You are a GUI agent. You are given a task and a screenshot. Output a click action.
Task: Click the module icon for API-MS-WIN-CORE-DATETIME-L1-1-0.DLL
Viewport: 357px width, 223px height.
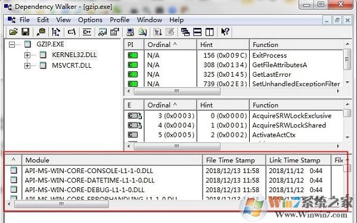coord(14,180)
